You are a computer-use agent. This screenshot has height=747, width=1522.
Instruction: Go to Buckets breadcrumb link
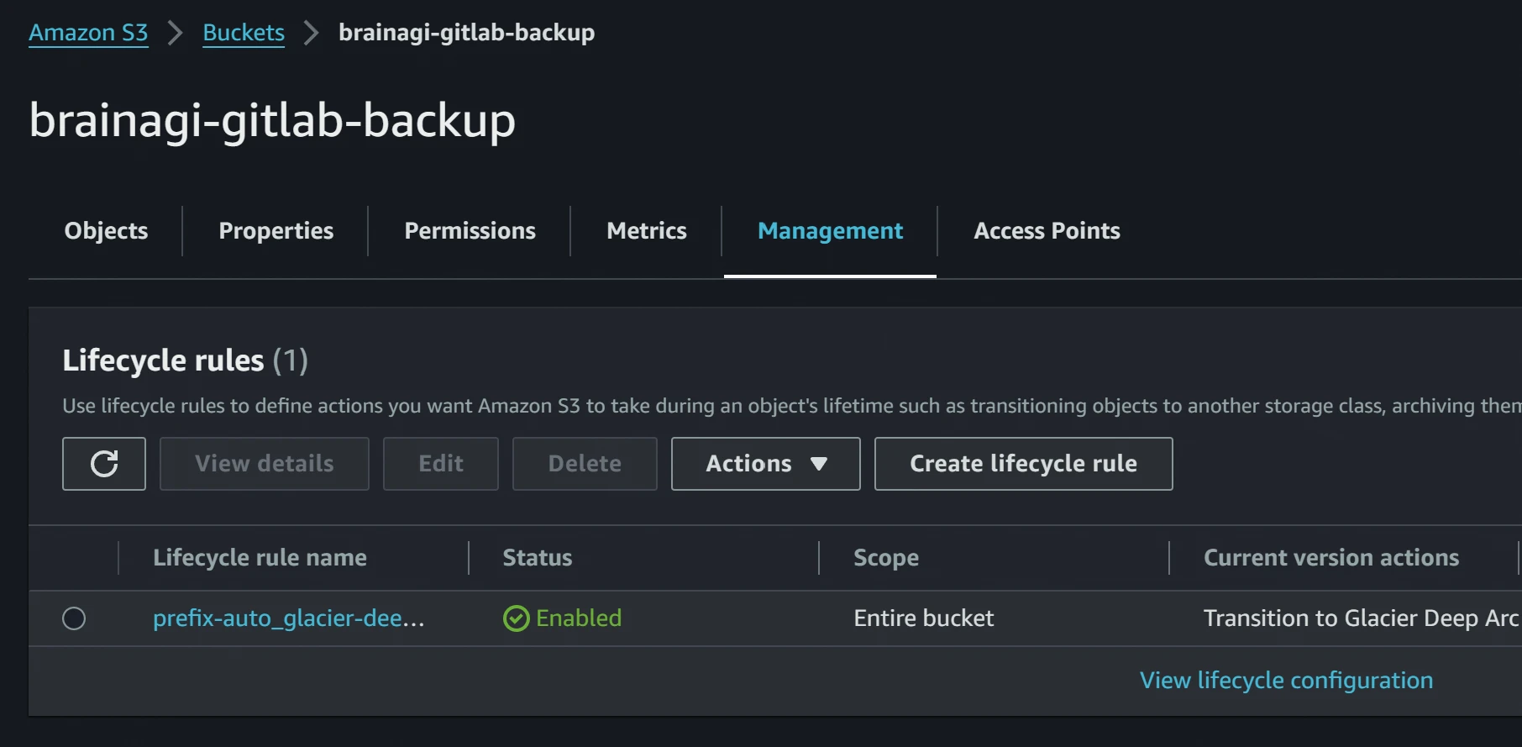point(244,33)
